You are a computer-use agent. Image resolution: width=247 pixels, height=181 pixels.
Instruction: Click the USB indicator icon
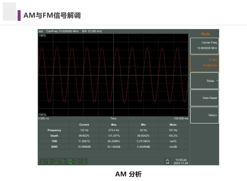pyautogui.click(x=167, y=161)
